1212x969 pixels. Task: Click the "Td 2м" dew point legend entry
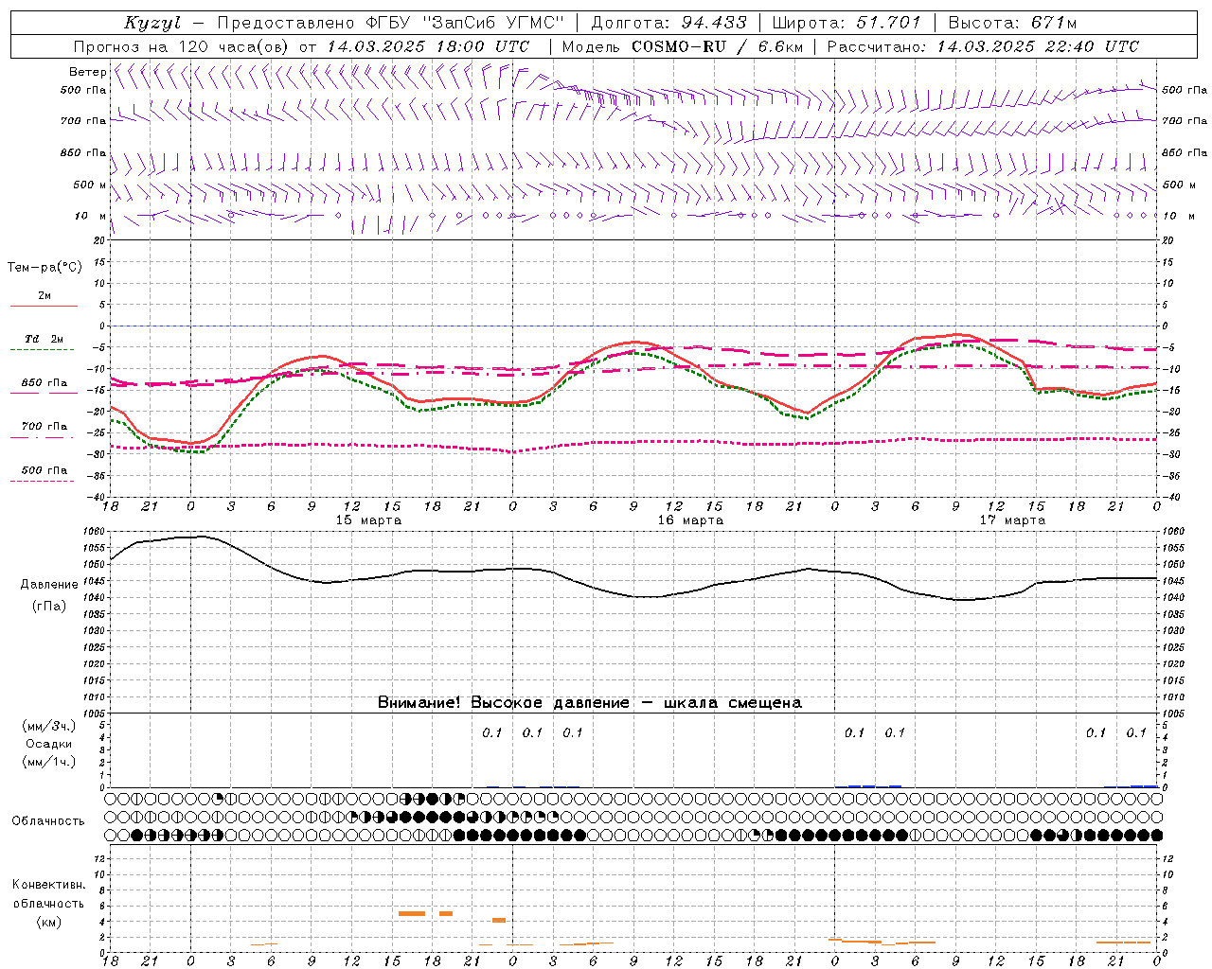click(45, 339)
